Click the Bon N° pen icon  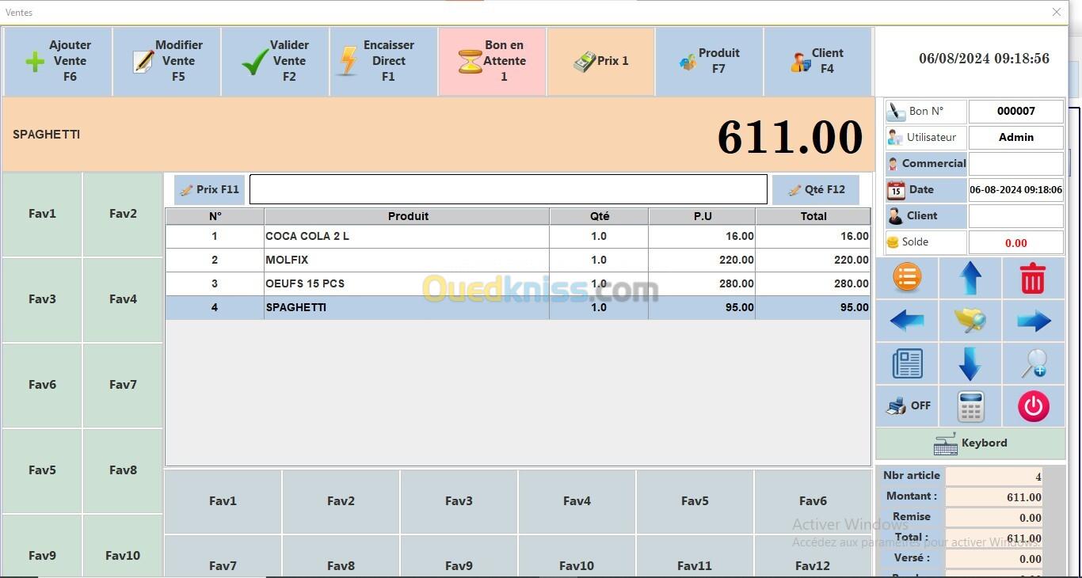pos(896,112)
